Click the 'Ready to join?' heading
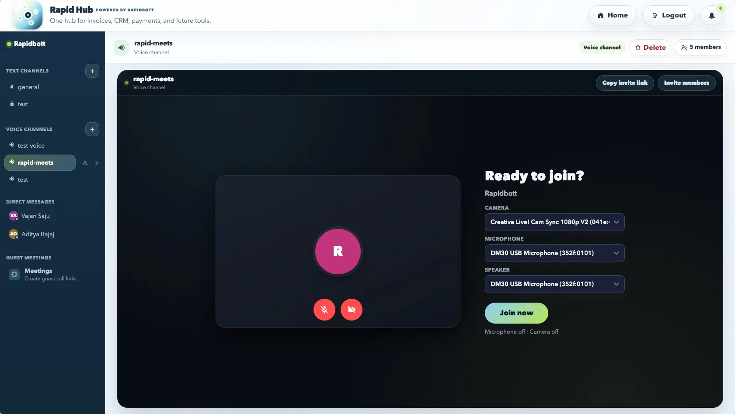This screenshot has height=414, width=735. [534, 176]
